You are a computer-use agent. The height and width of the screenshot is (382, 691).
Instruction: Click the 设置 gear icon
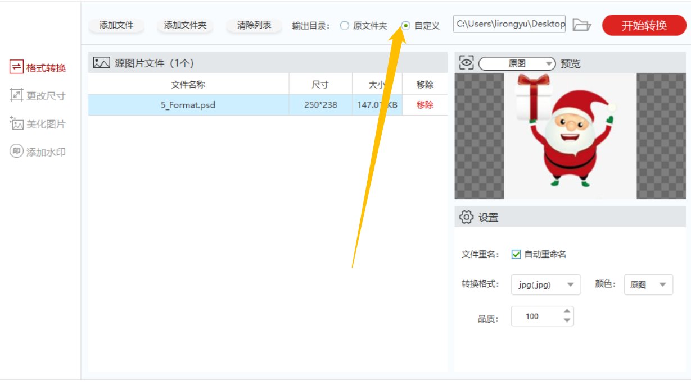[466, 217]
